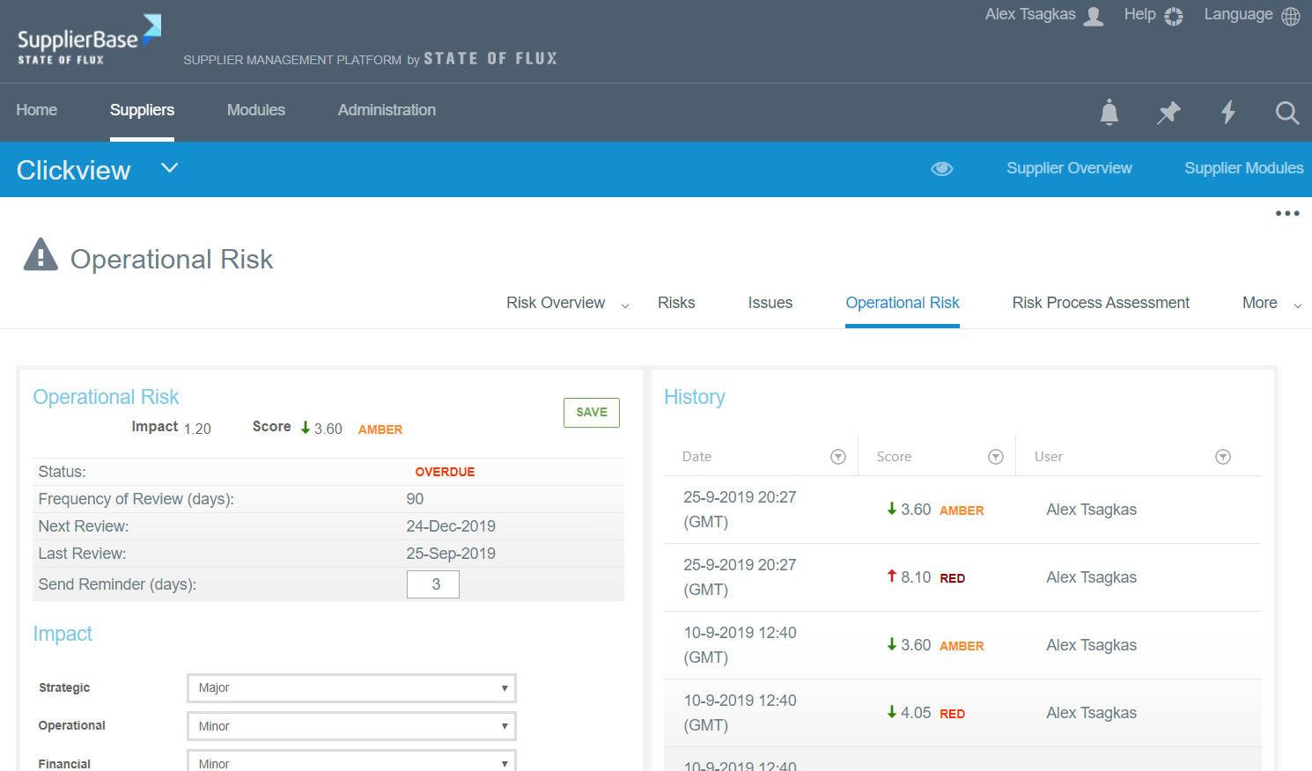Click the Help lifebuoy icon

pyautogui.click(x=1173, y=17)
